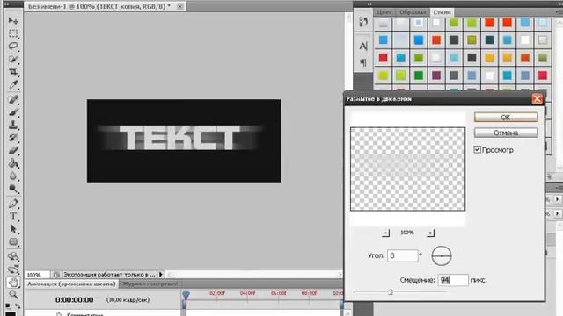This screenshot has width=563, height=316.
Task: Select the Zoom tool in toolbar
Action: coord(13,295)
